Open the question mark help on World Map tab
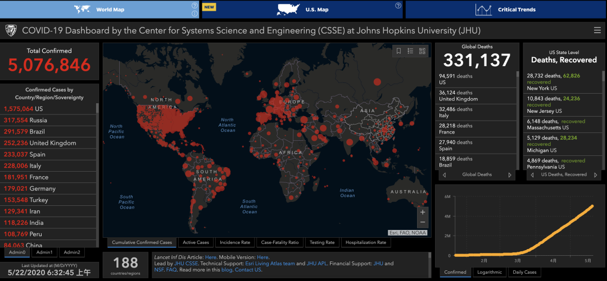This screenshot has width=607, height=281. (194, 6)
